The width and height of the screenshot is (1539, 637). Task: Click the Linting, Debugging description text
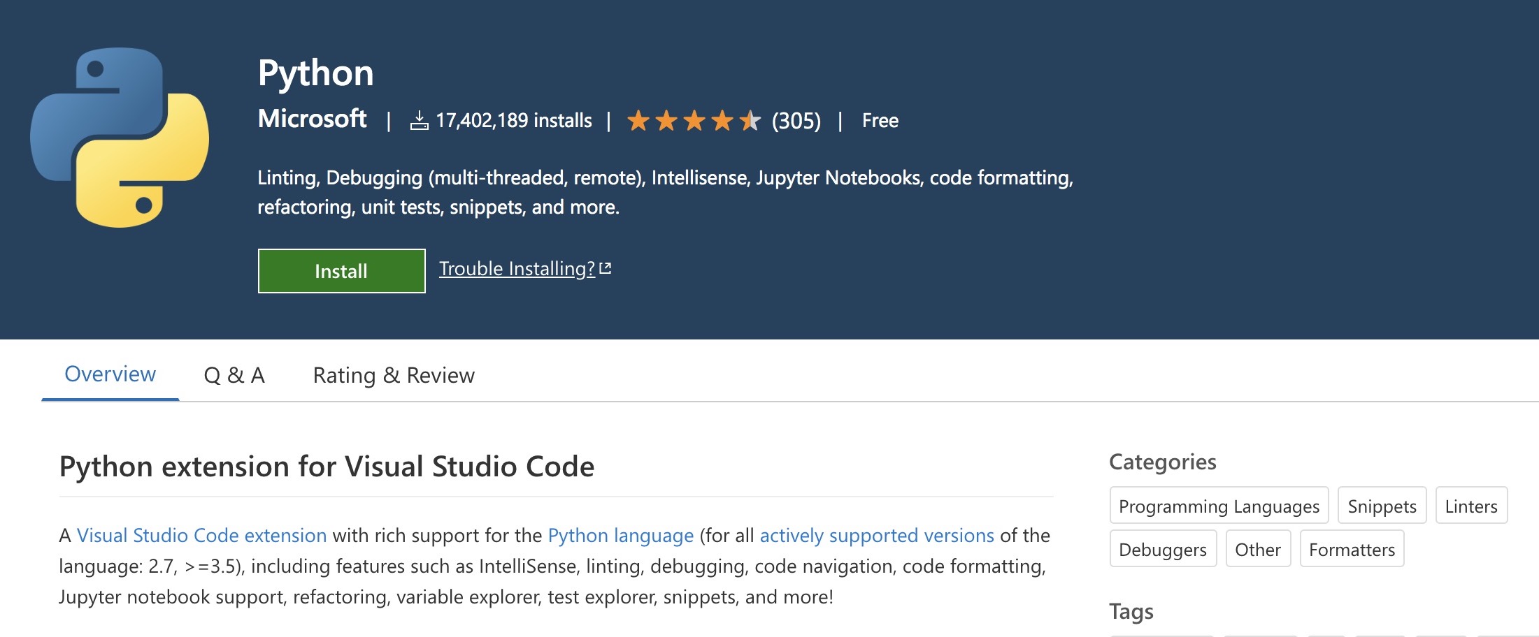(665, 192)
